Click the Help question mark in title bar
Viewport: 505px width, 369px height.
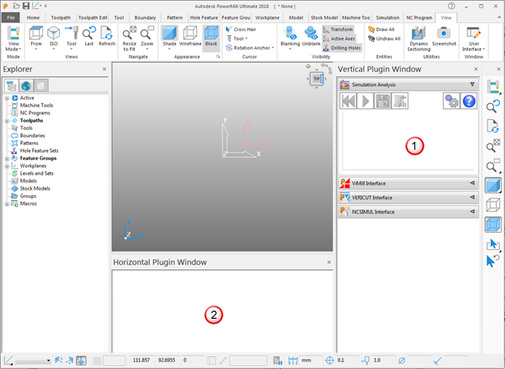pyautogui.click(x=452, y=6)
